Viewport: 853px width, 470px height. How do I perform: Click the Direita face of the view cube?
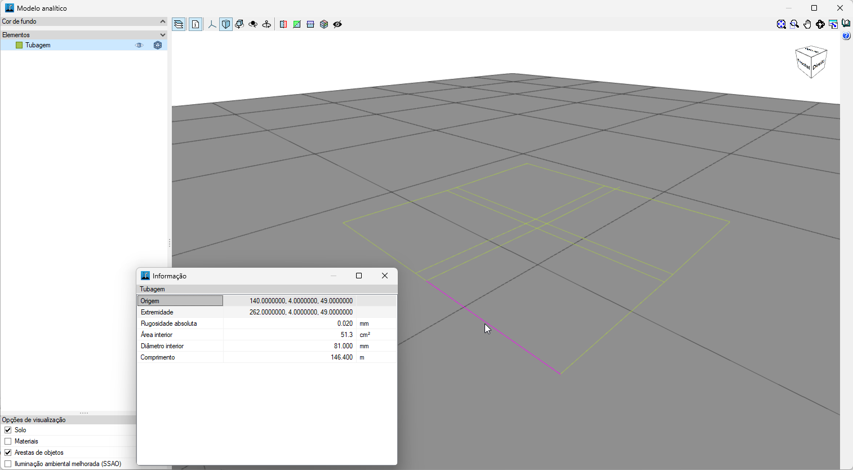(x=819, y=65)
